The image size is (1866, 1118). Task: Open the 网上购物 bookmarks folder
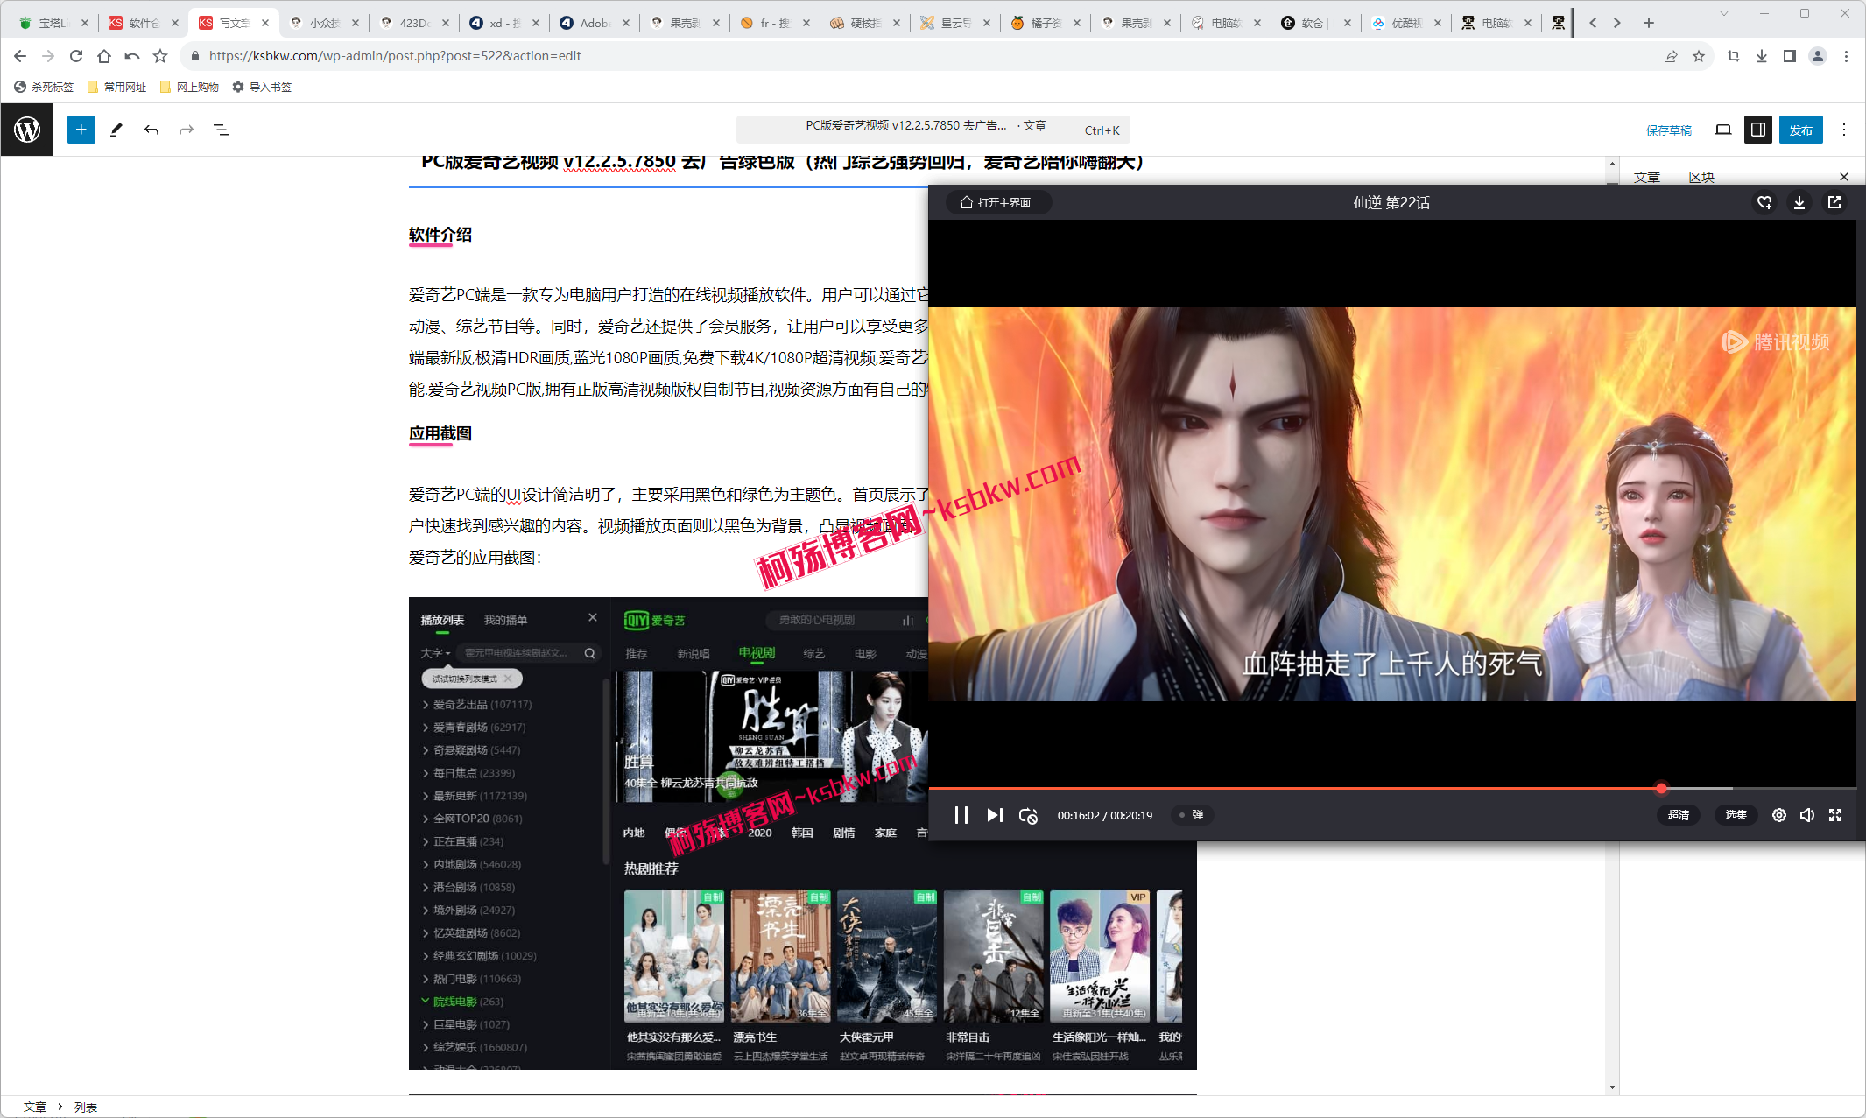[189, 87]
